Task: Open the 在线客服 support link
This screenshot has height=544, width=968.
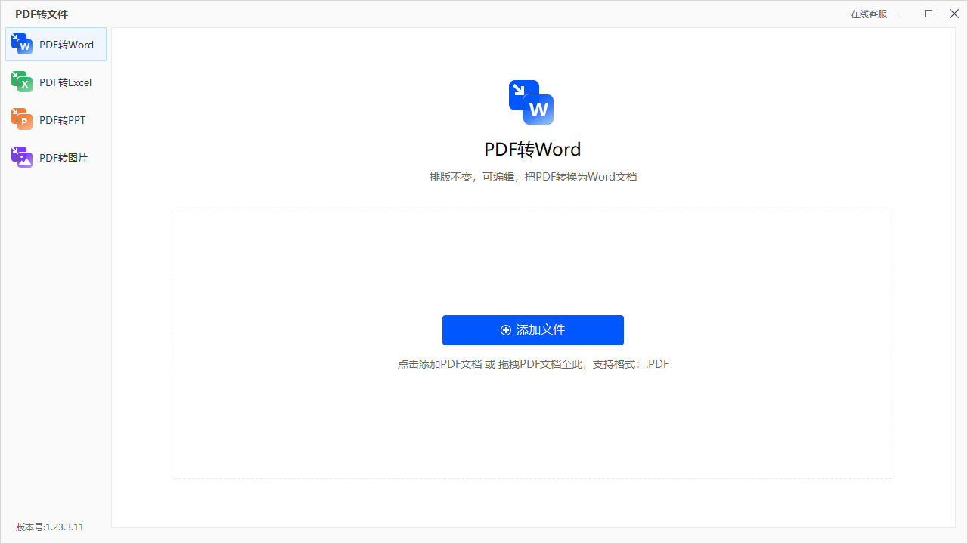Action: [869, 14]
